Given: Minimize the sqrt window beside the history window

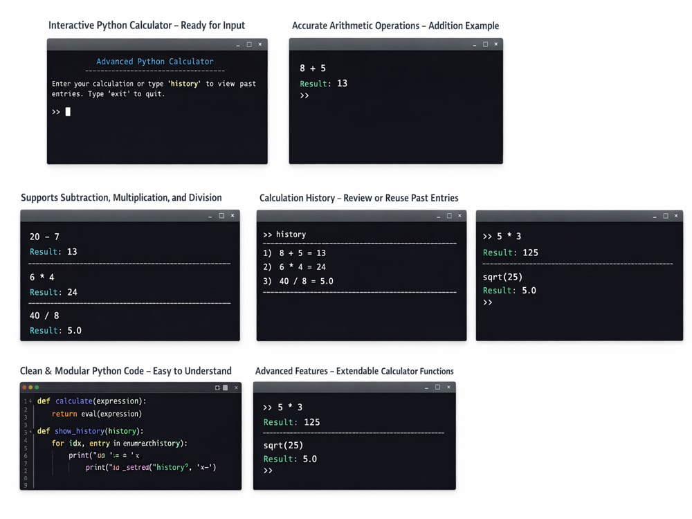Looking at the screenshot, I should (655, 216).
